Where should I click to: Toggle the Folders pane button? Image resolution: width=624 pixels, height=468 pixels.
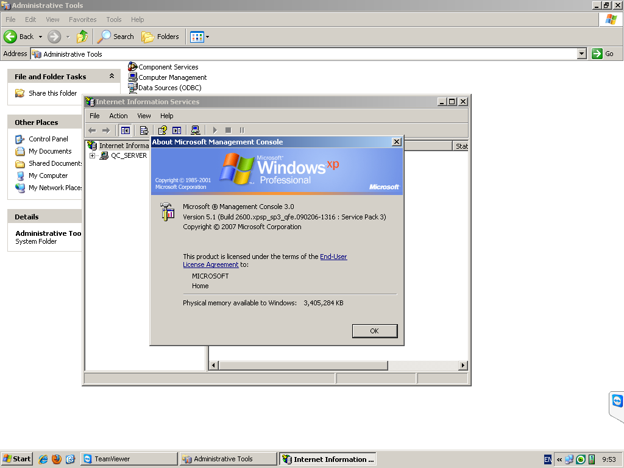[160, 37]
